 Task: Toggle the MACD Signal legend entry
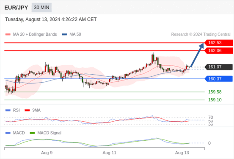point(46,133)
